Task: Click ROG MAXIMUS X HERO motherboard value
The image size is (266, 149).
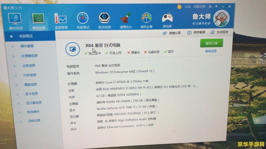Action: point(147,88)
